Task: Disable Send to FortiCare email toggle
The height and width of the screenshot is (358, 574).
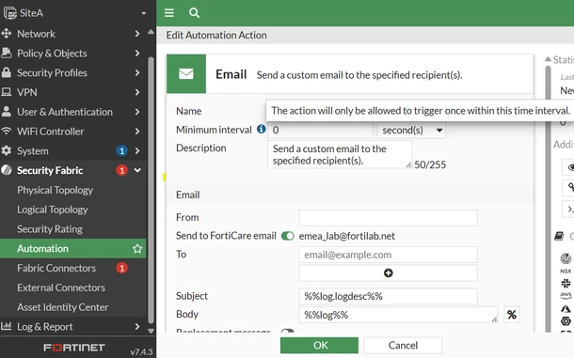Action: [287, 236]
